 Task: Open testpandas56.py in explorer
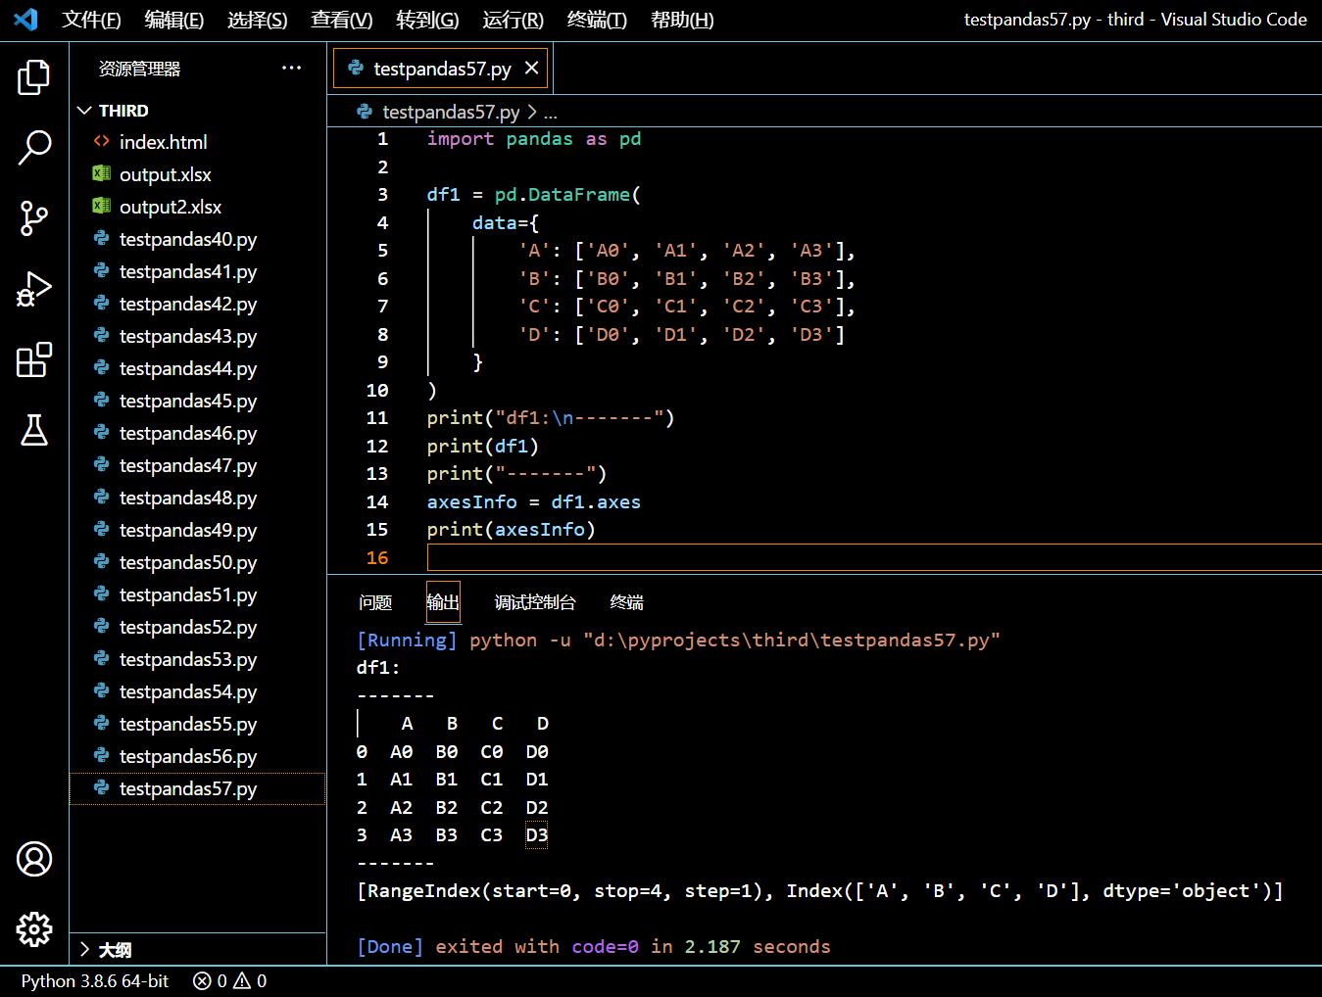(x=198, y=756)
